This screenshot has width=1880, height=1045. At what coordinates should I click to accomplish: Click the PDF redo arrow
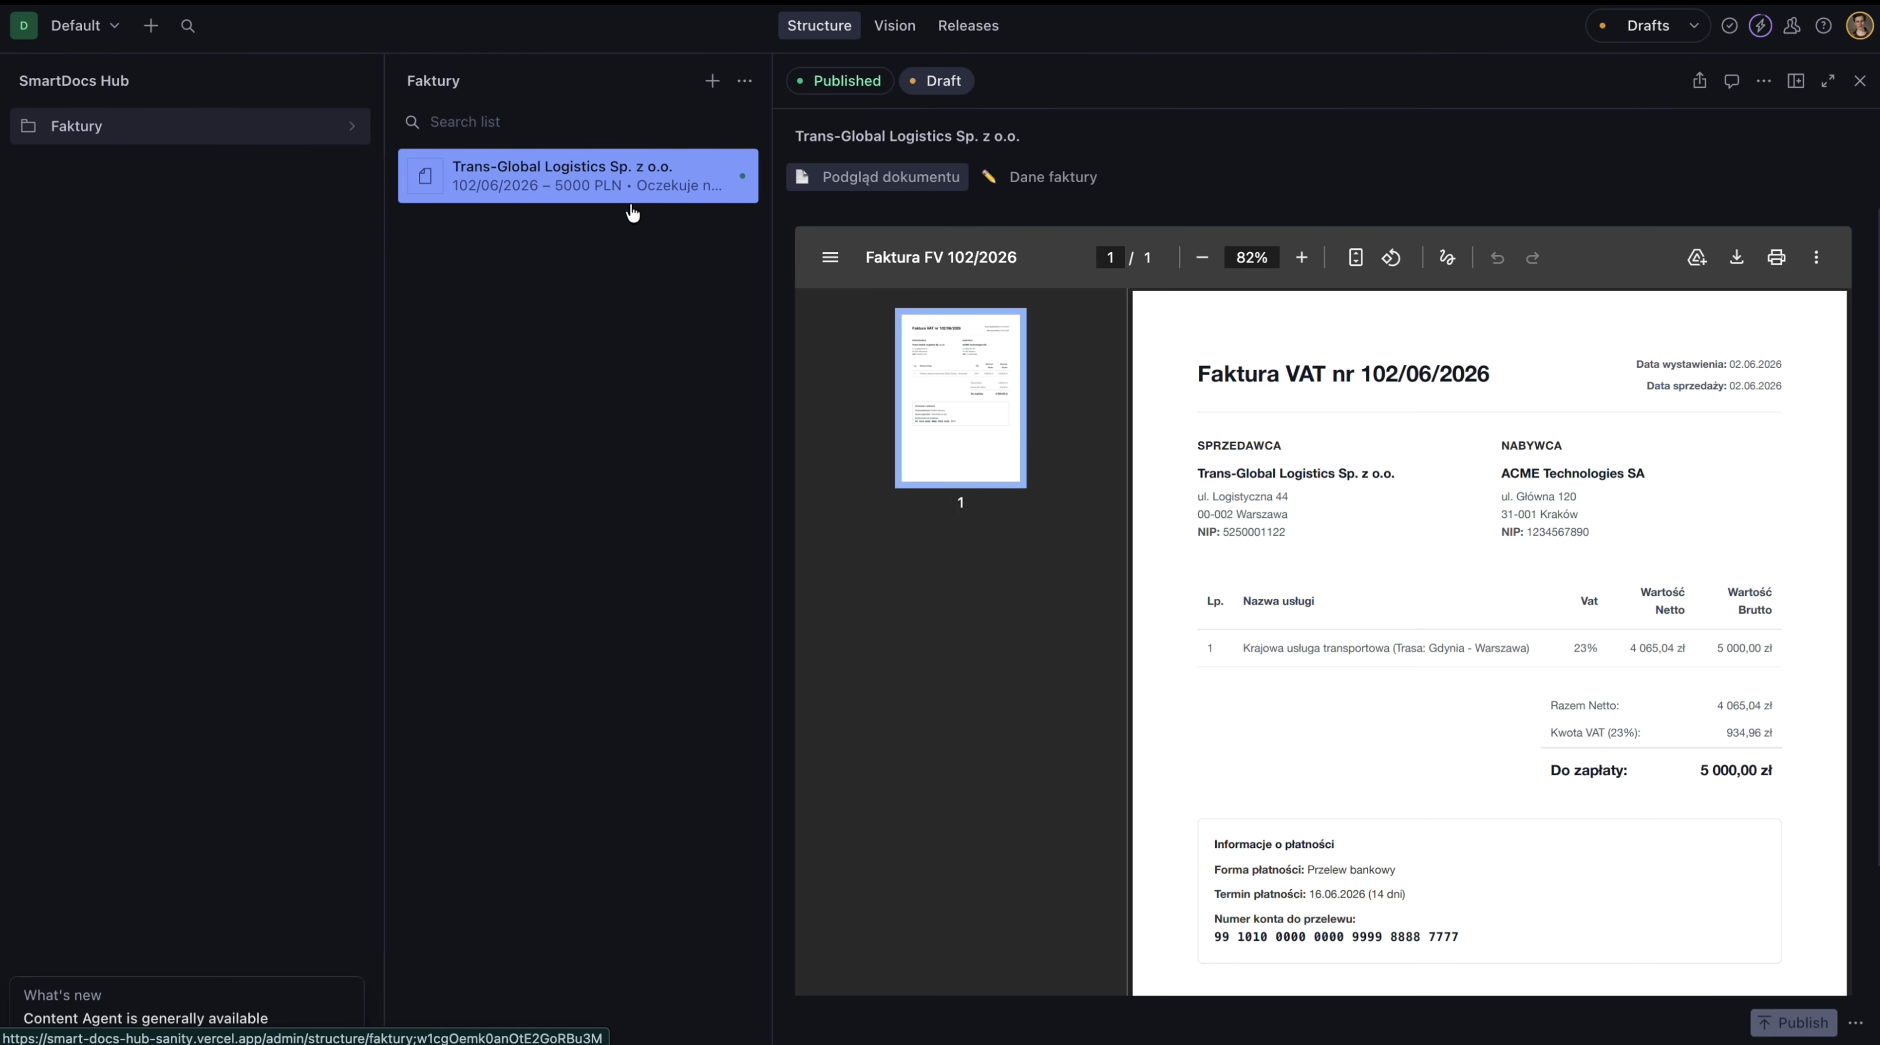(x=1533, y=257)
